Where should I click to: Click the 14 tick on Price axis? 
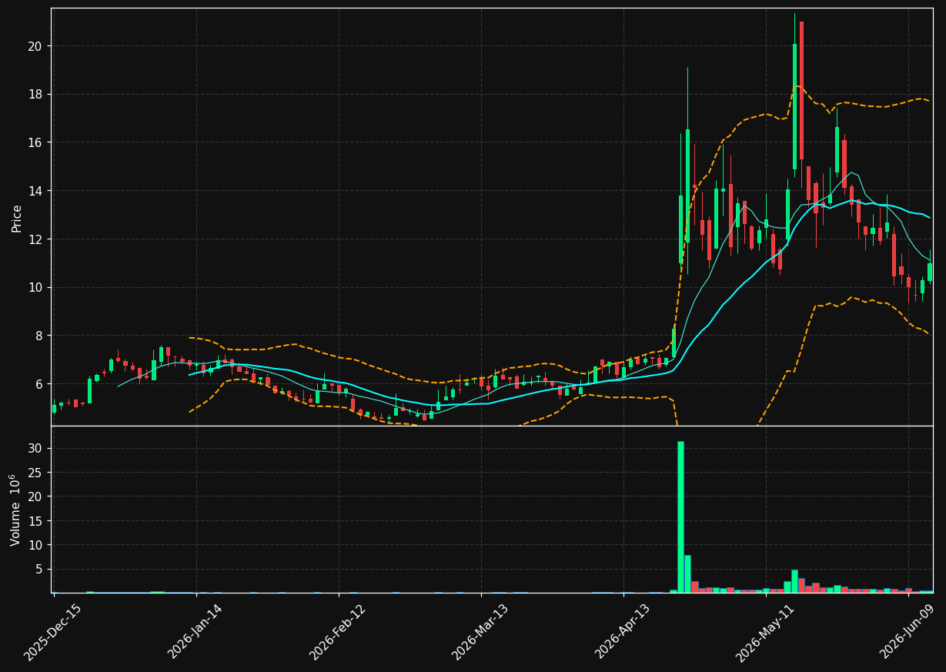click(x=35, y=191)
